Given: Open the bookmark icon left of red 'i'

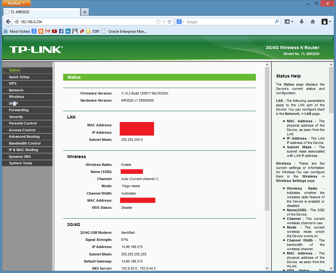Looking at the screenshot, I should point(75,31).
